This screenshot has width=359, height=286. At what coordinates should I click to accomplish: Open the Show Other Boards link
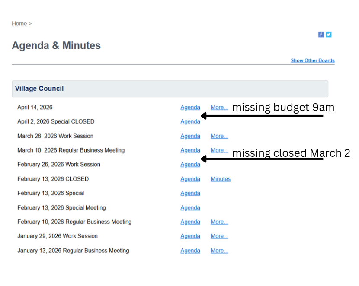[x=312, y=60]
